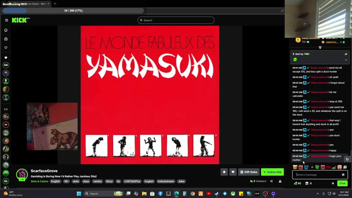This screenshot has height=198, width=352.
Task: Select the slots tag
Action: pyautogui.click(x=76, y=181)
